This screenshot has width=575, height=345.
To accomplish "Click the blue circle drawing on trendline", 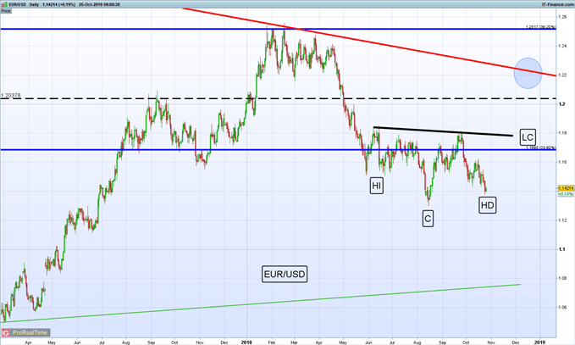I will [528, 73].
